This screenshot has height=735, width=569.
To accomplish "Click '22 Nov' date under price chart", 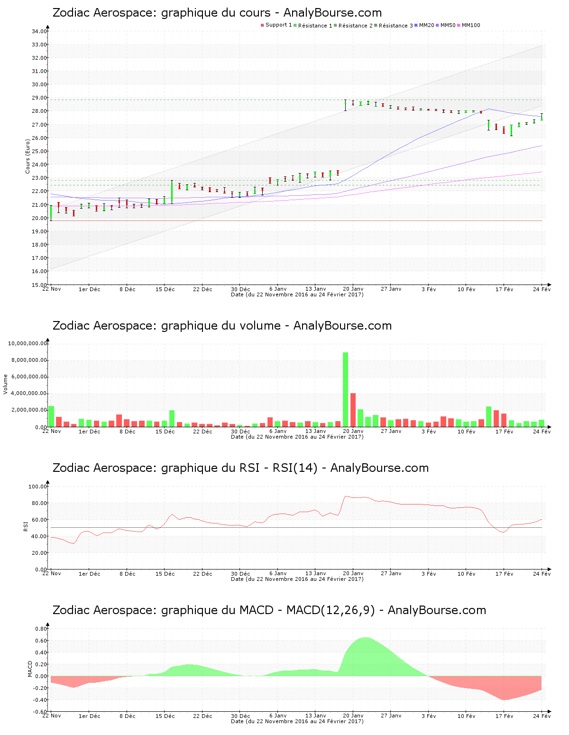I will (52, 289).
